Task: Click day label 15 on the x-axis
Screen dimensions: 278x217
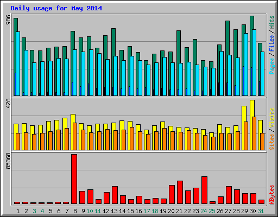Action: coord(130,211)
